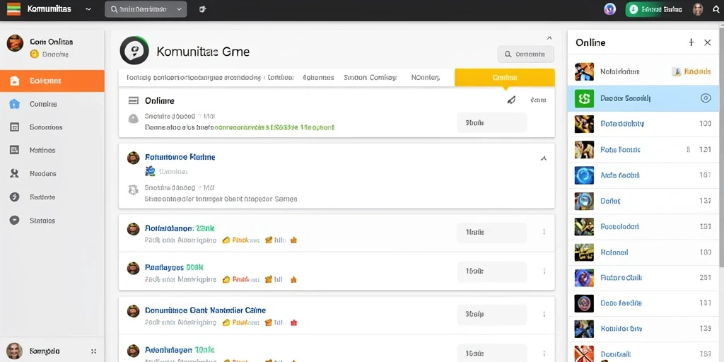Click purple round icon in top bar
724x362 pixels.
click(x=610, y=9)
